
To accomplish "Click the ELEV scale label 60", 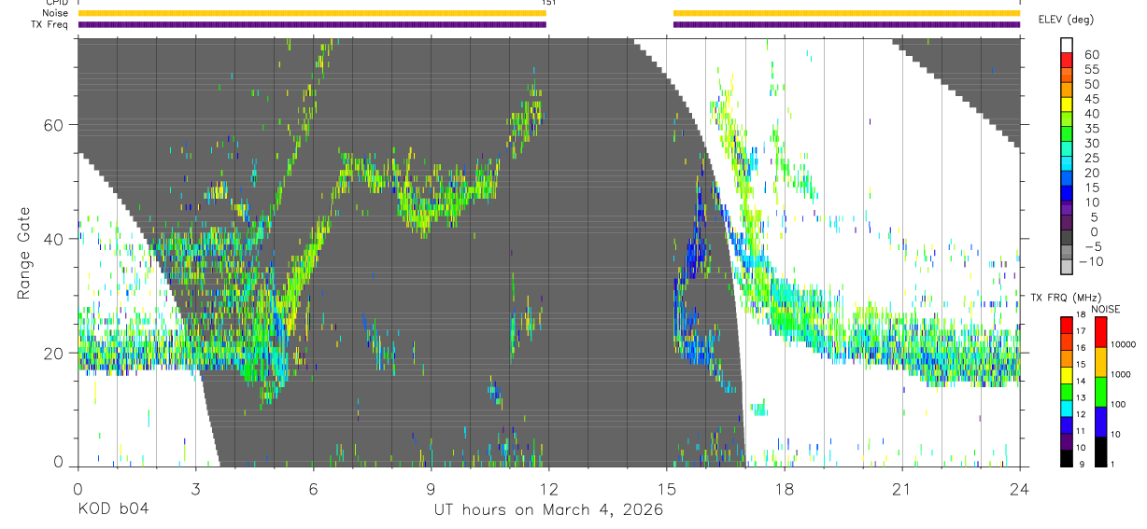I will click(x=1092, y=54).
